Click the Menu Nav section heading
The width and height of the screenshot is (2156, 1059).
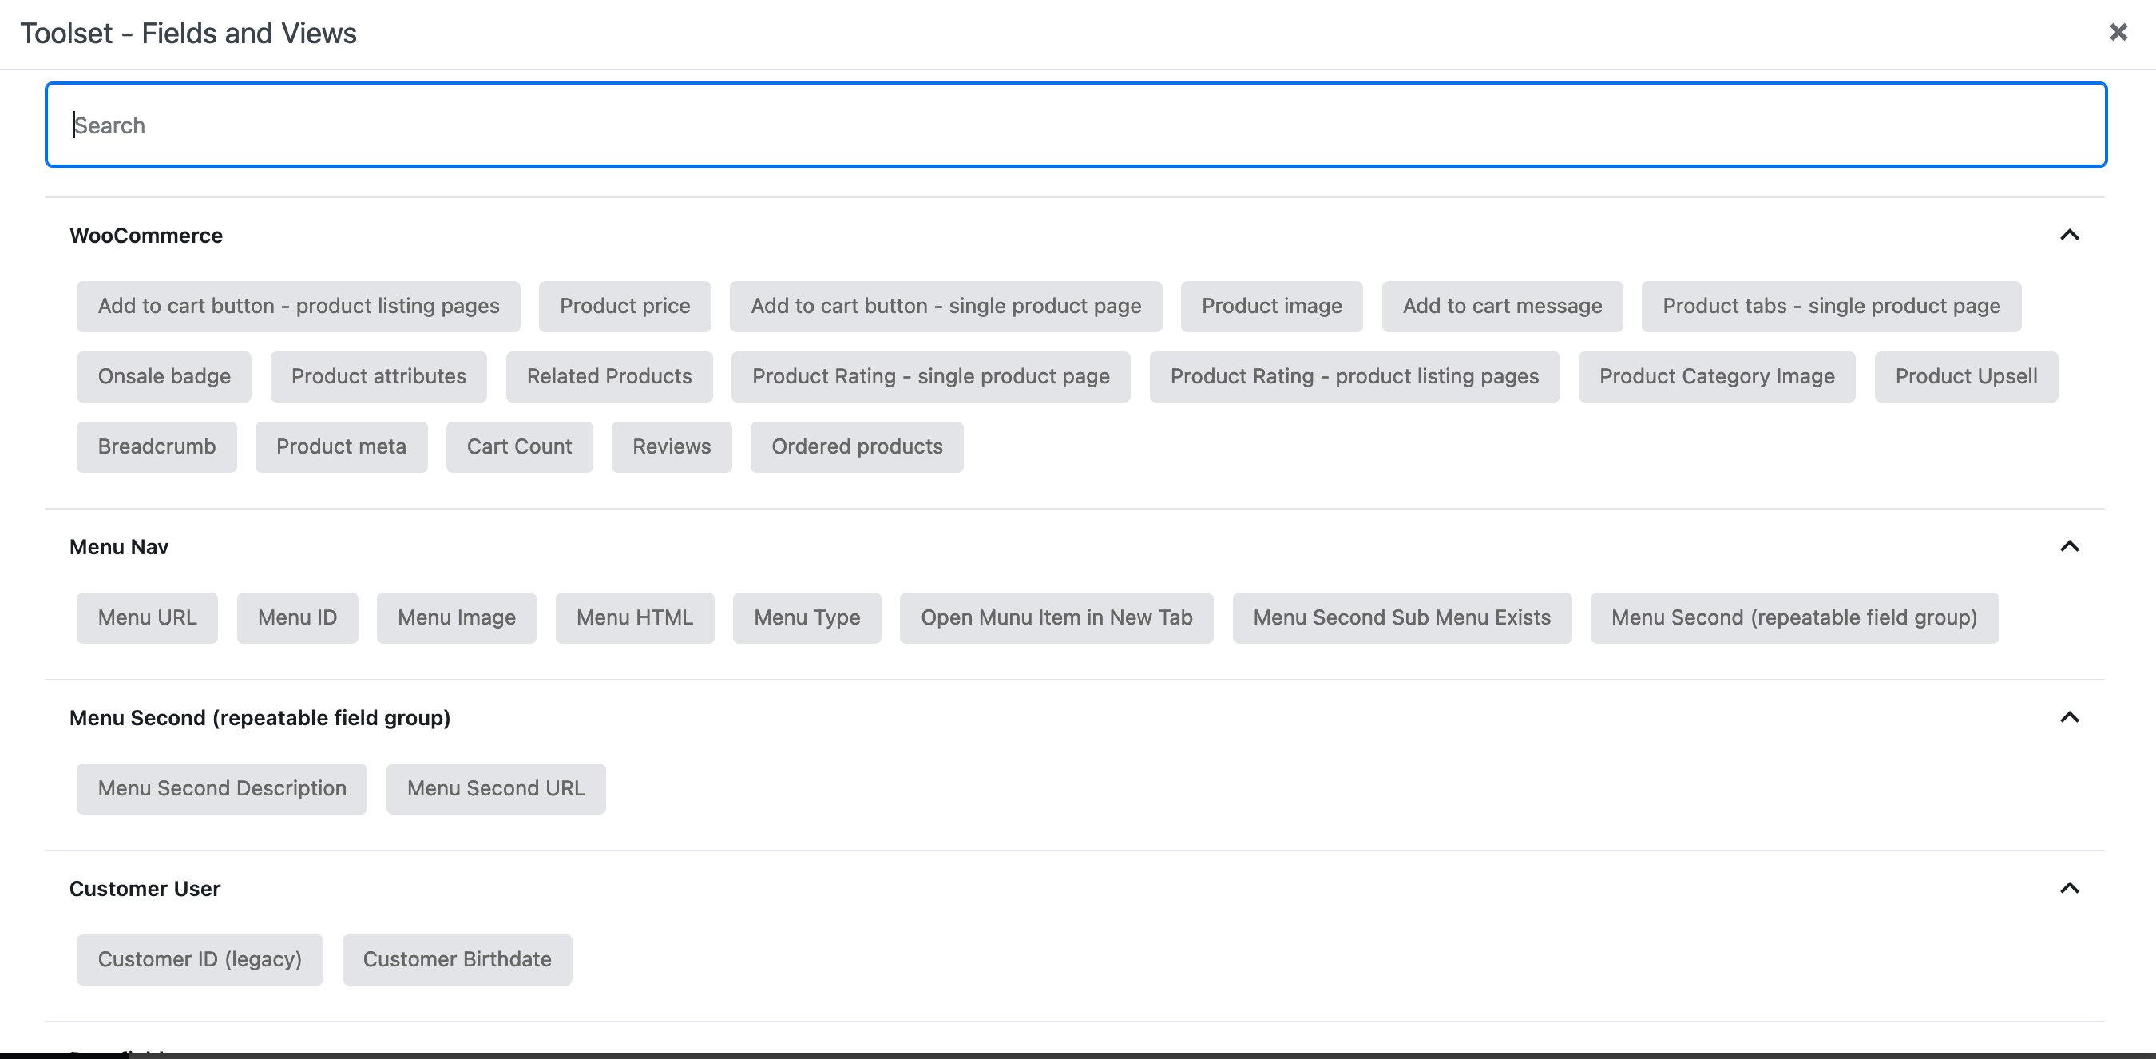tap(119, 548)
